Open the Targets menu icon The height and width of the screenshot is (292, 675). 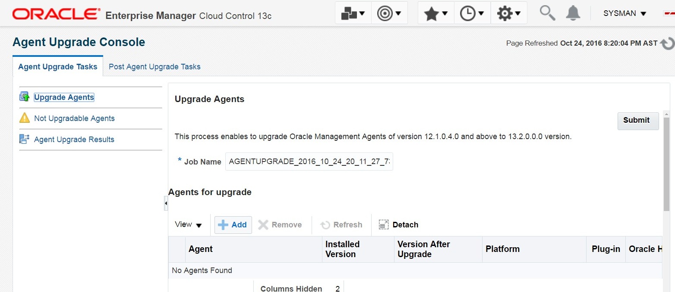tap(389, 13)
